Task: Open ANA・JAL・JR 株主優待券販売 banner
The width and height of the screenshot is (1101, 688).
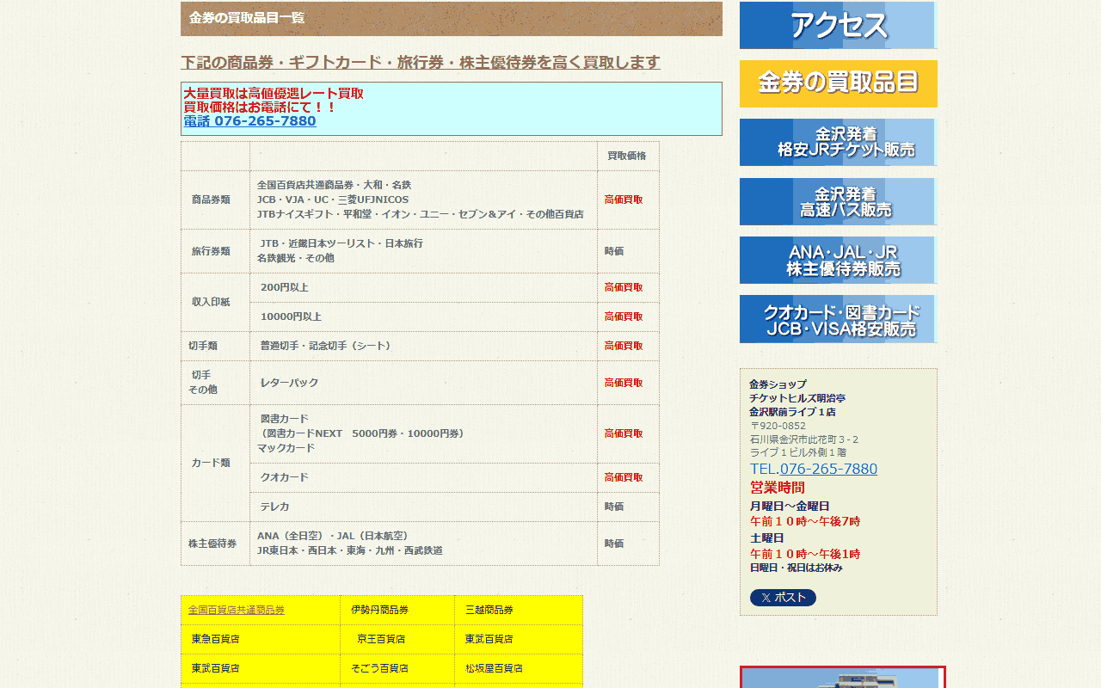Action: (x=838, y=260)
